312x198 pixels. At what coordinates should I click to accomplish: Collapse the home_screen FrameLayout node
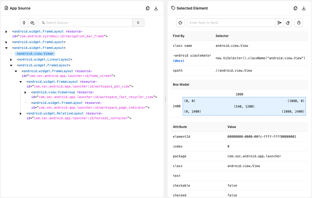(x=16, y=71)
